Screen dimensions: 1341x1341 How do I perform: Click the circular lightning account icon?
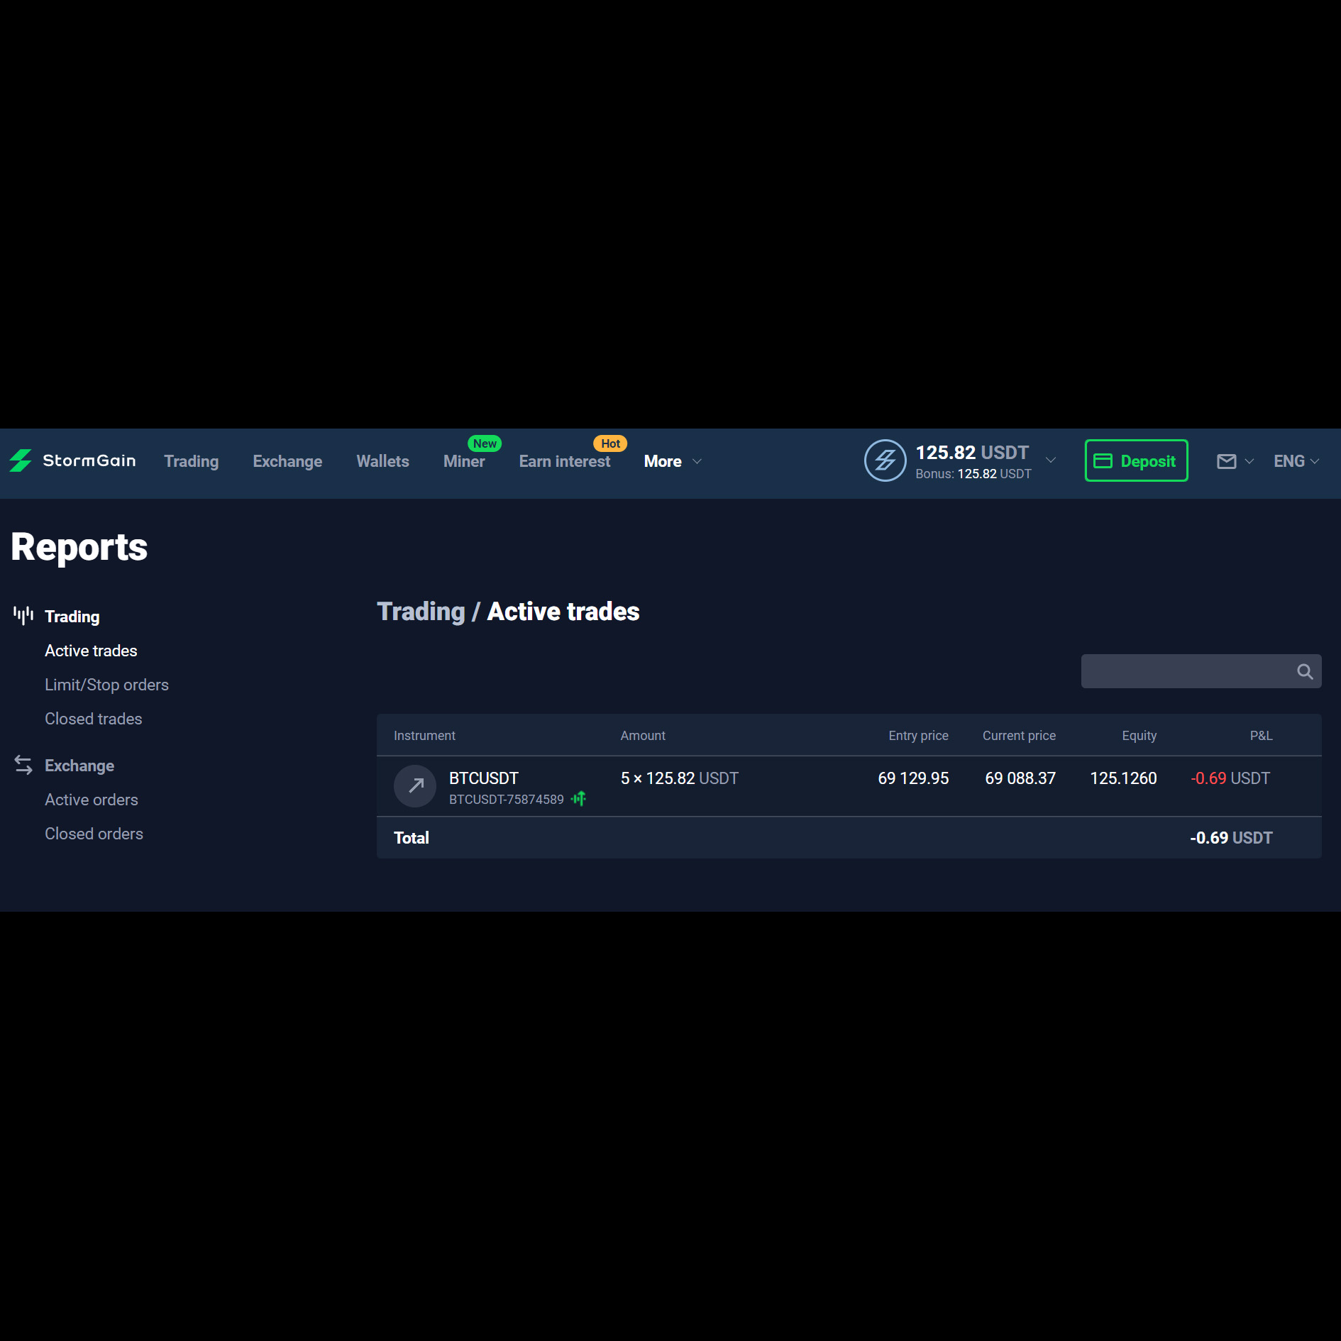click(x=885, y=460)
